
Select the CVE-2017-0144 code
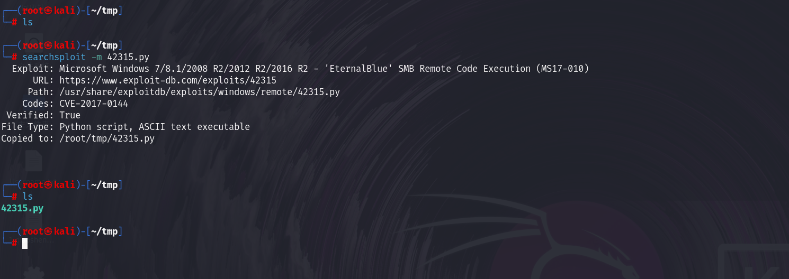(x=93, y=104)
